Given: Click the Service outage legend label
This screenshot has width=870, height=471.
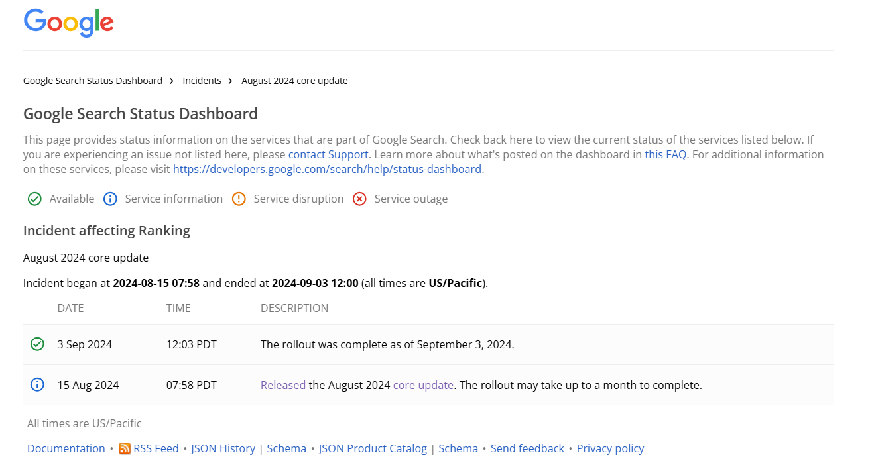Looking at the screenshot, I should point(411,199).
